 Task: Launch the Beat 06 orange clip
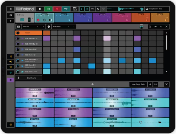tap(147, 20)
